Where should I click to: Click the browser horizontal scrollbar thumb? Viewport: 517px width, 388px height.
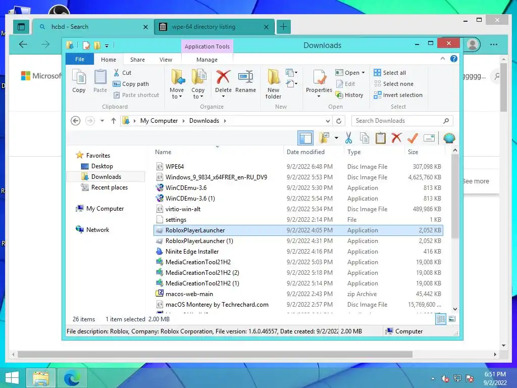pos(215,354)
